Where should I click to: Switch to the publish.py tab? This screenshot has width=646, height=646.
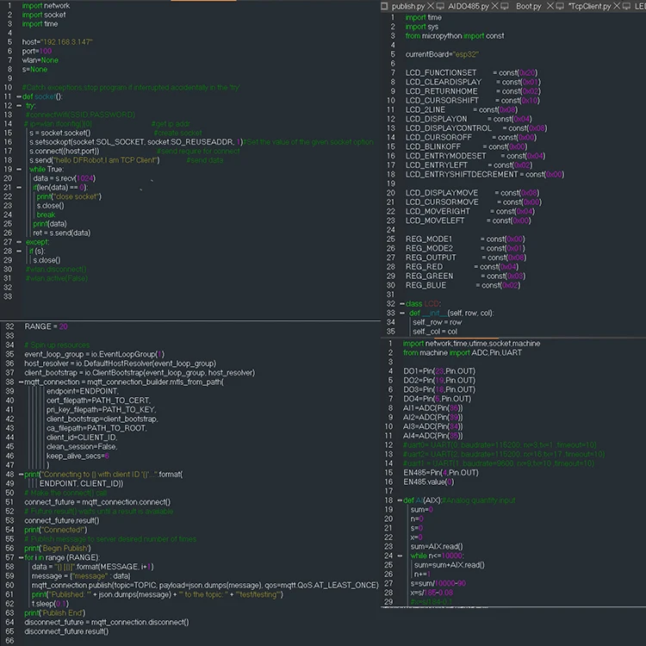408,6
